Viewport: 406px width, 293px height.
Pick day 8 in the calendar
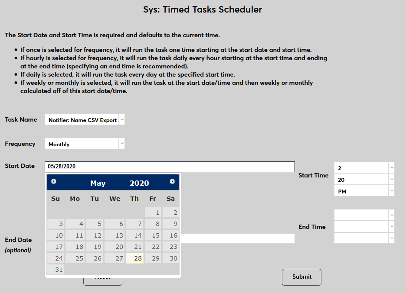(153, 224)
